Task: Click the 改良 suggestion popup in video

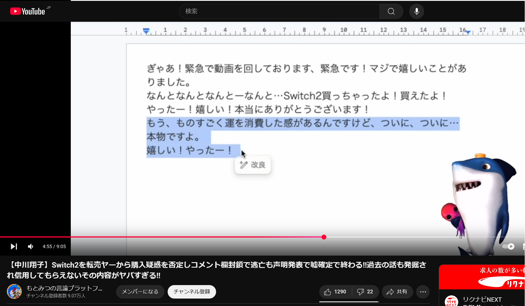Action: pos(252,165)
